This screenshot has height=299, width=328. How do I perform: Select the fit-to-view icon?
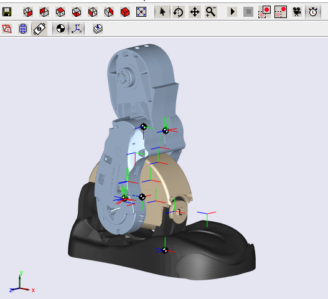141,12
